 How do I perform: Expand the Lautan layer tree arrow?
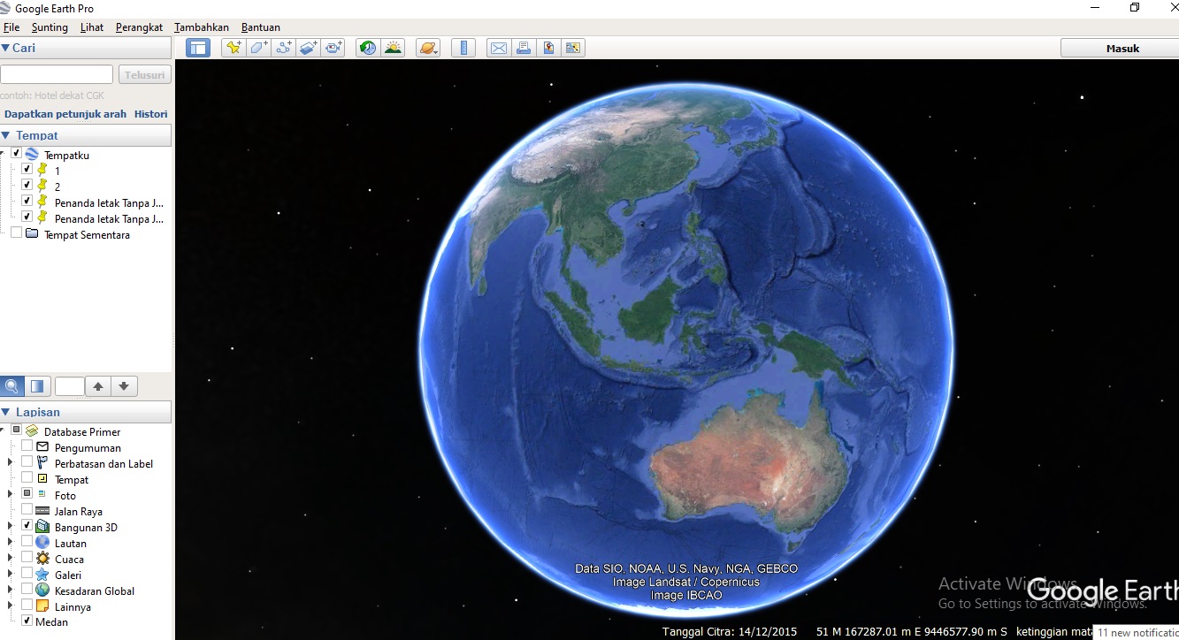tap(11, 542)
